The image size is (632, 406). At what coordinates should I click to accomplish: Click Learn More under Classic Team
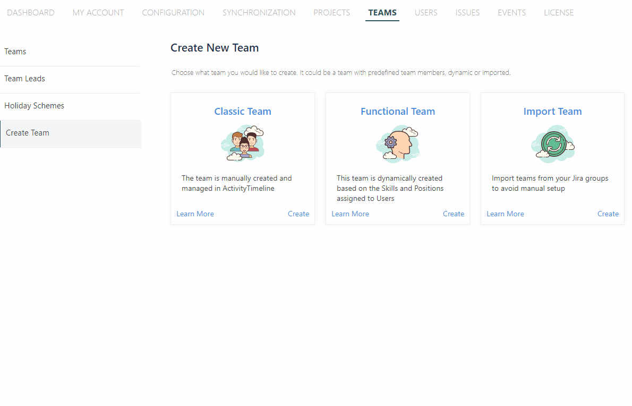(x=195, y=214)
